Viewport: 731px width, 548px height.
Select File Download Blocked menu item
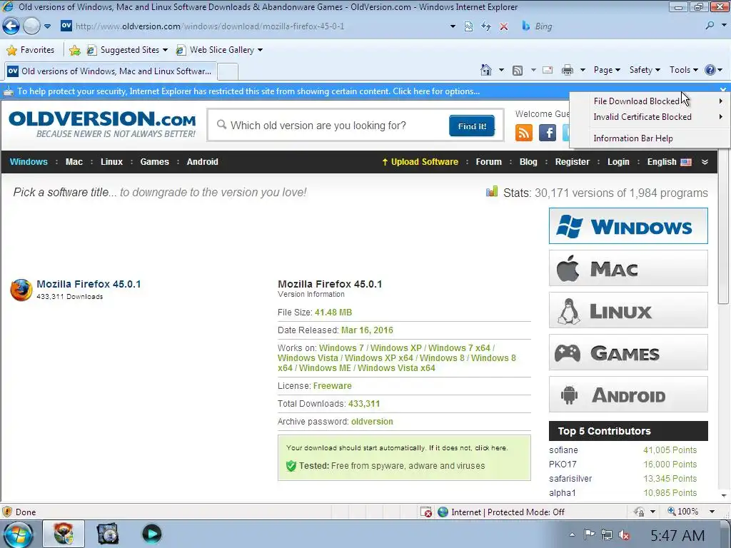[x=650, y=101]
